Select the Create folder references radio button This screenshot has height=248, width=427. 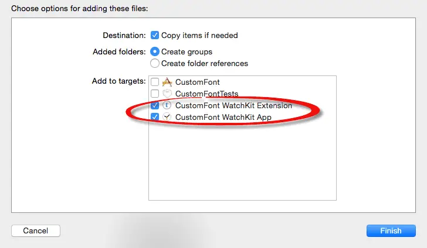155,63
